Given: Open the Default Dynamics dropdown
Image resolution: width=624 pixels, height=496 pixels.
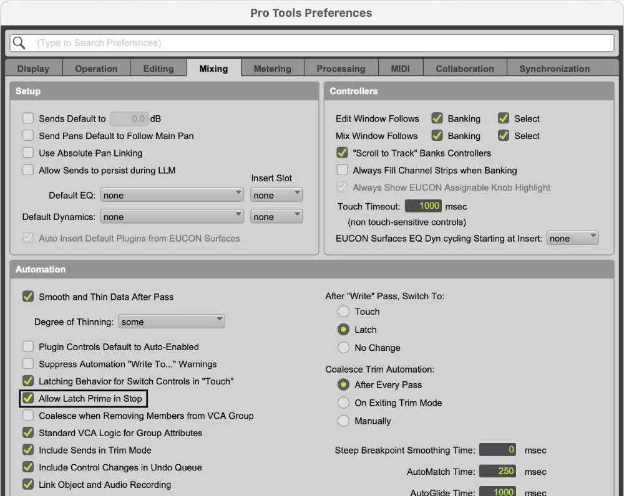Looking at the screenshot, I should pyautogui.click(x=172, y=217).
